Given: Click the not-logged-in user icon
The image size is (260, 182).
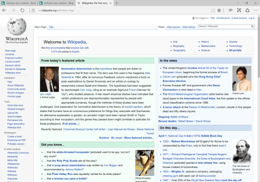Looking at the screenshot, I should [193, 18].
